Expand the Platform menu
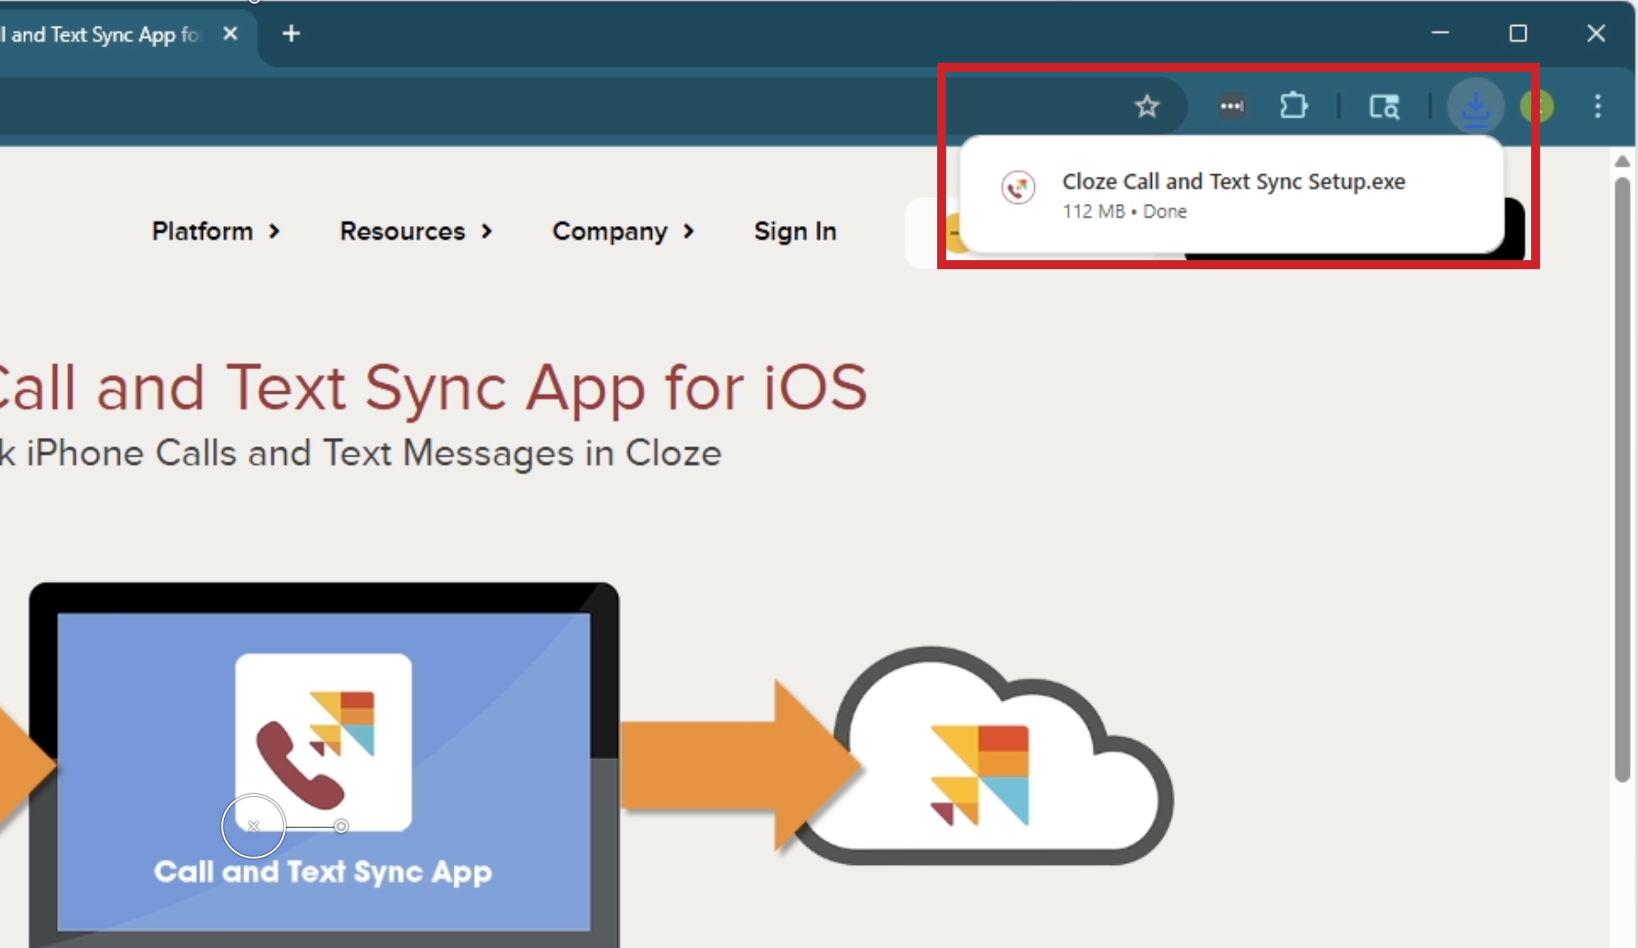Viewport: 1638px width, 948px height. 215,231
